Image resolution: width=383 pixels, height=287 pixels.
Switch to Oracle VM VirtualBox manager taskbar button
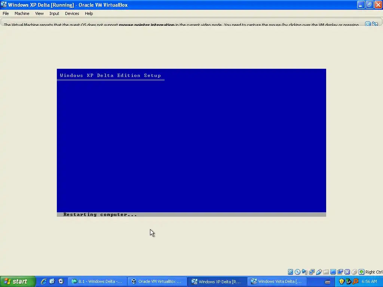pos(157,281)
